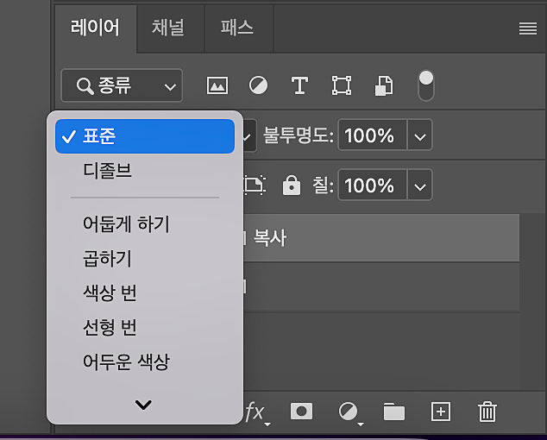
Task: Create a new group folder icon
Action: (x=394, y=412)
